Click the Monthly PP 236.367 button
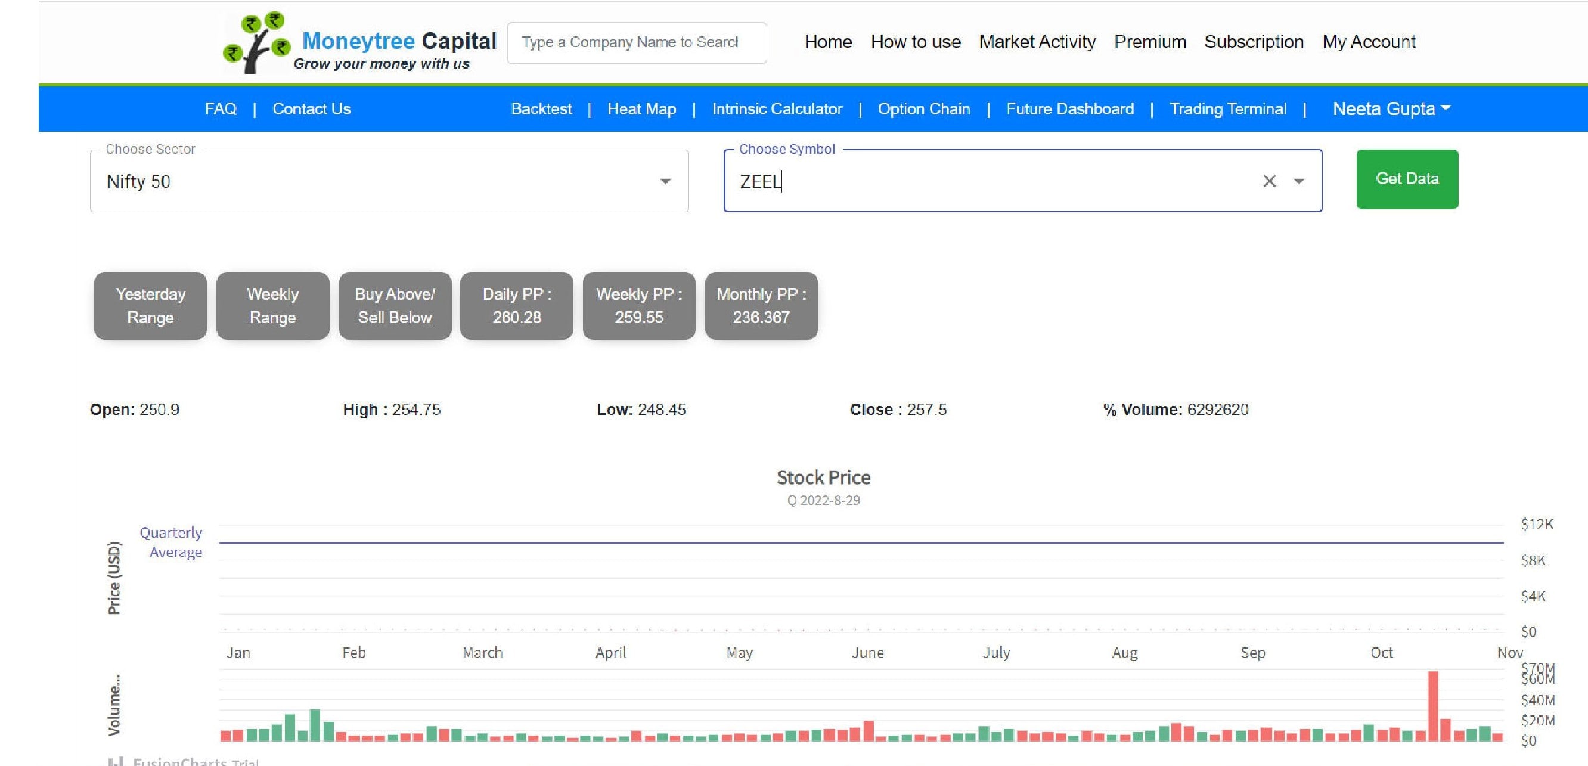The height and width of the screenshot is (766, 1588). click(x=761, y=306)
